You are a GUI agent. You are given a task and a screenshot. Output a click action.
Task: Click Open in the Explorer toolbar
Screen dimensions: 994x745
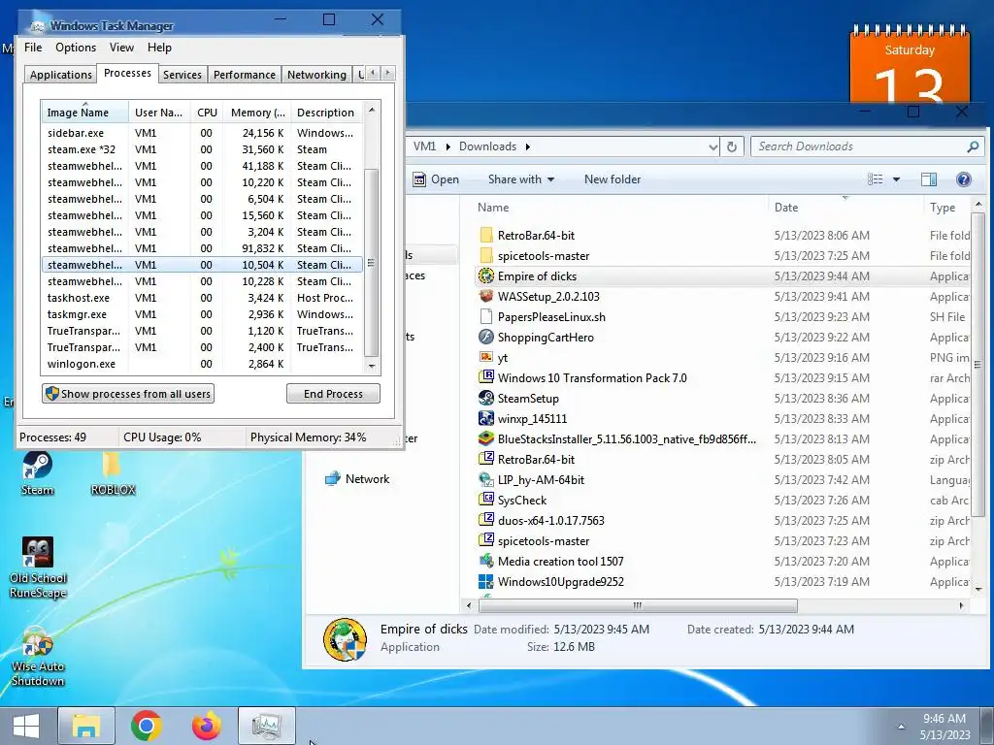[436, 179]
